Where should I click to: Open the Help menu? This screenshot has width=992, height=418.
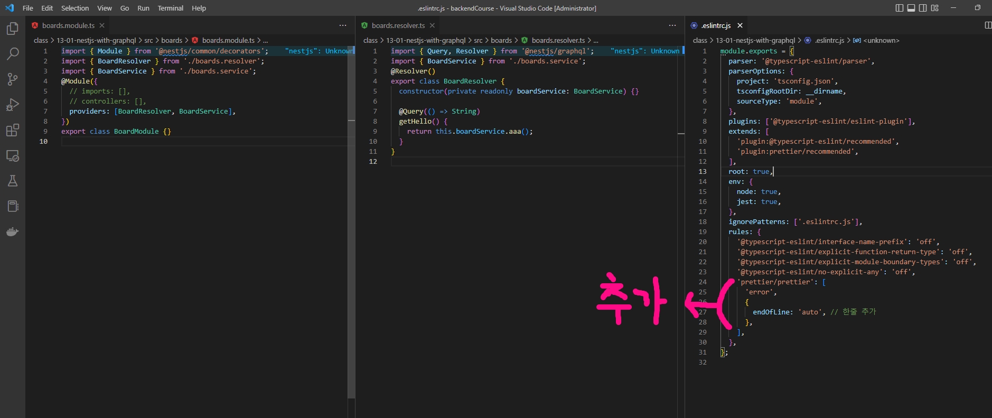(199, 8)
